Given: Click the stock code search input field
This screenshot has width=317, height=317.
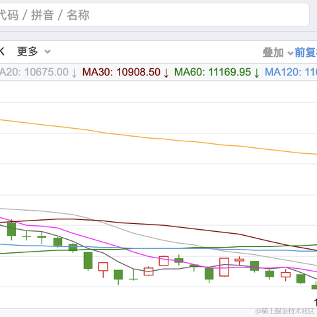Looking at the screenshot, I should point(154,15).
